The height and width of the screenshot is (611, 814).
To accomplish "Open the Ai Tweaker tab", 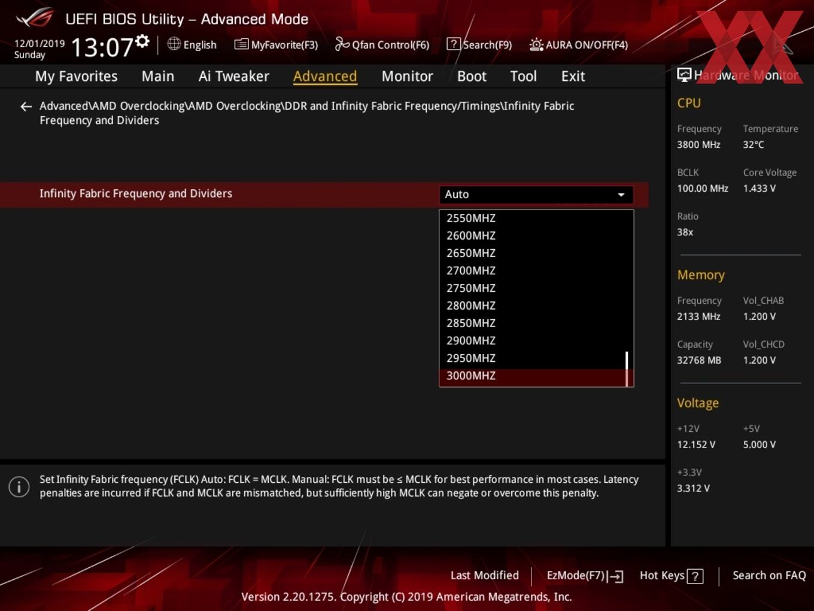I will [x=234, y=76].
